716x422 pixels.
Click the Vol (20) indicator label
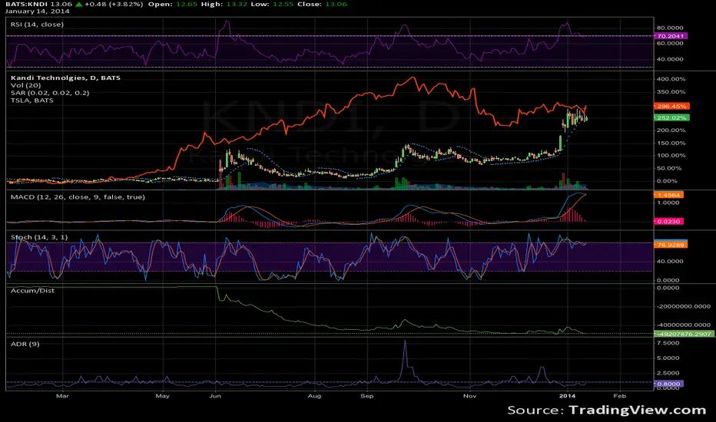(25, 85)
